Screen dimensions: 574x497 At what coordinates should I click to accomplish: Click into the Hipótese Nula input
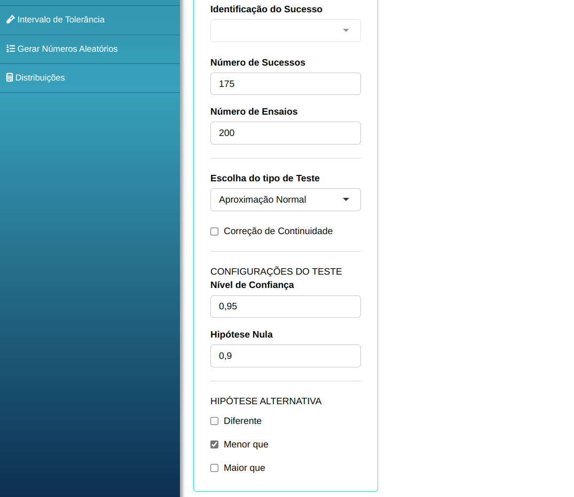click(x=285, y=356)
